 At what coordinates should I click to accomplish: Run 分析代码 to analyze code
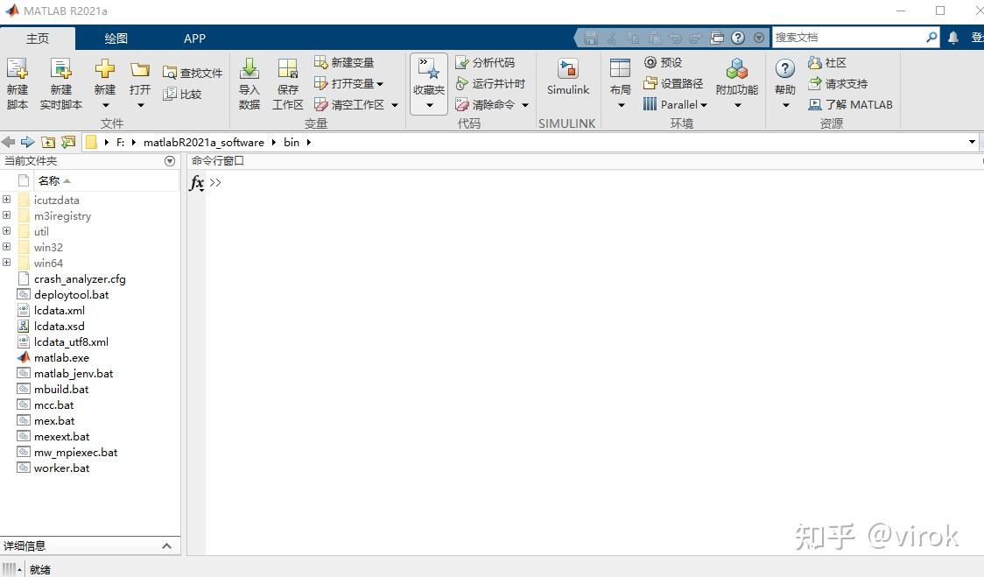488,62
